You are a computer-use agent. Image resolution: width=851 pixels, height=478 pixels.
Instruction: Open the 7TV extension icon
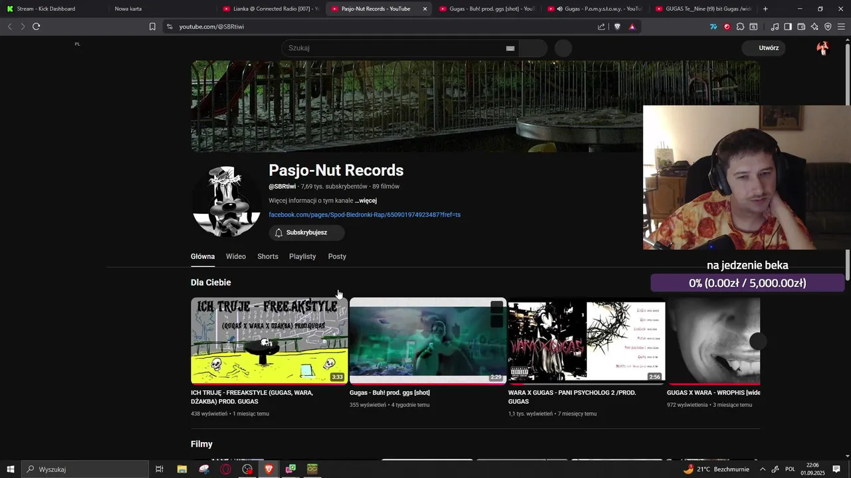coord(713,27)
